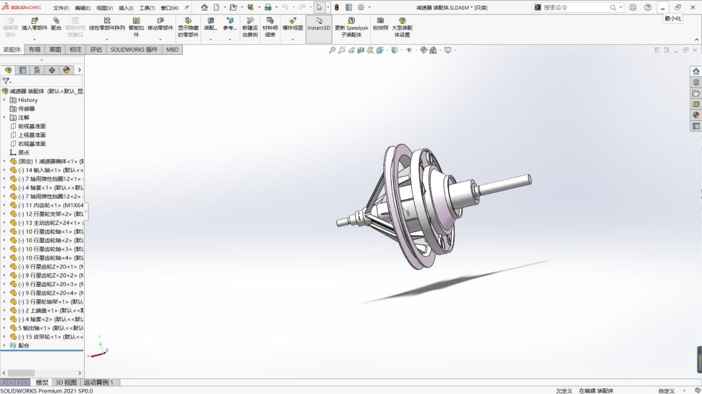Viewport: 702px width, 394px height.
Task: Open the Exploded View (爆炸视图) tool
Action: coord(293,24)
